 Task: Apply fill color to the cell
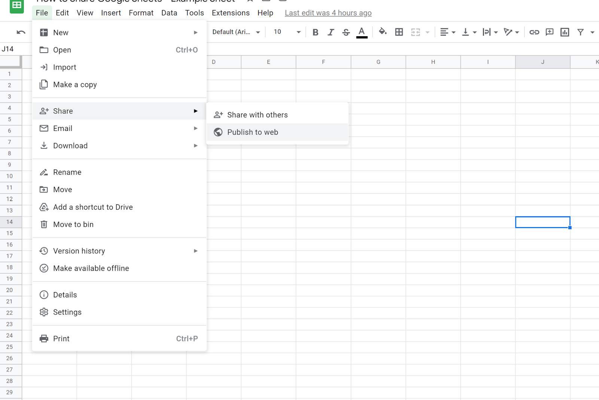(x=383, y=32)
